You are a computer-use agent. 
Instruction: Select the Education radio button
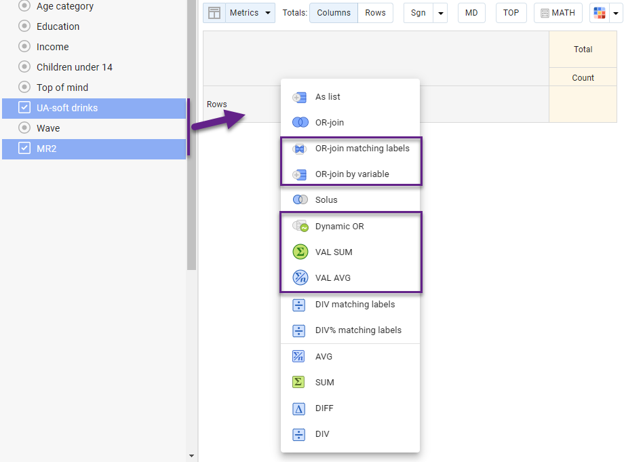[24, 26]
